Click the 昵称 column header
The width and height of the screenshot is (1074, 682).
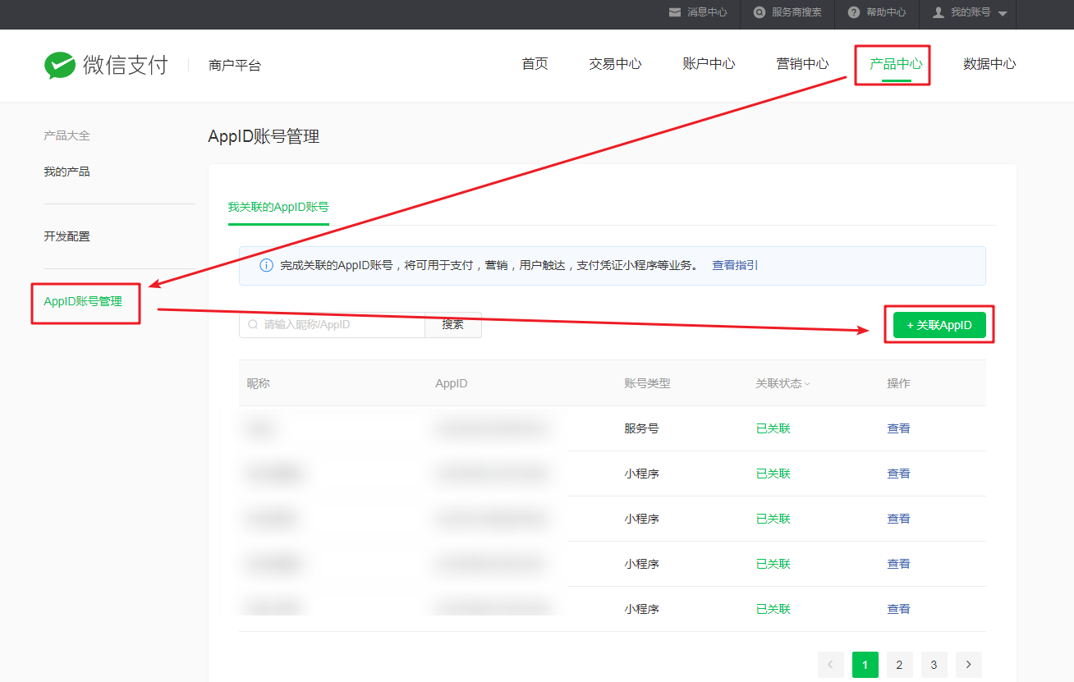pos(259,383)
